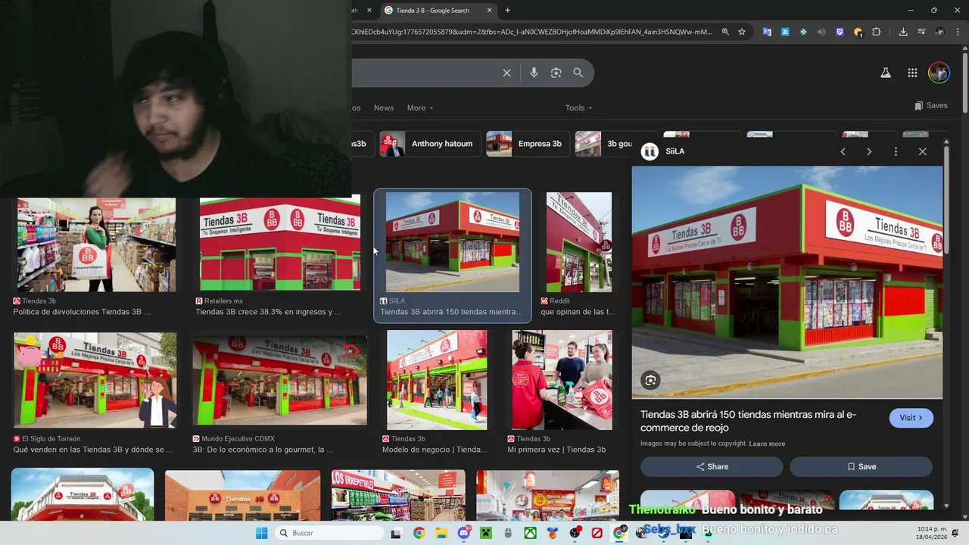Viewport: 969px width, 545px height.
Task: Expand the Tools dropdown
Action: tap(578, 108)
